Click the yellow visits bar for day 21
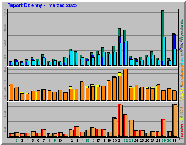The image size is (186, 145). tap(120, 74)
